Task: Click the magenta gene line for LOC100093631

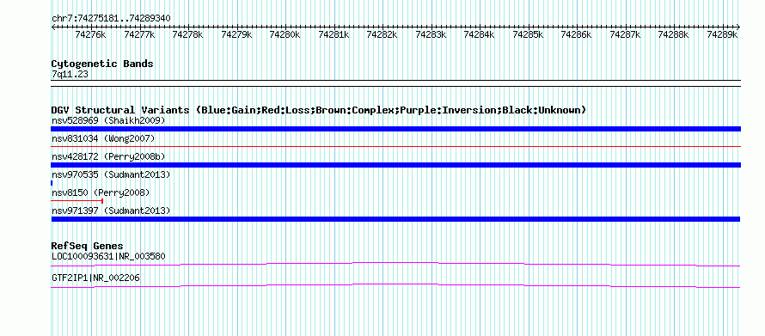Action: point(395,265)
